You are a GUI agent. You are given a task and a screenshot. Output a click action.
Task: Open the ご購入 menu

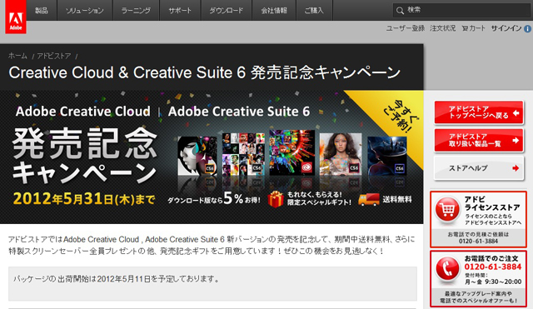(314, 11)
